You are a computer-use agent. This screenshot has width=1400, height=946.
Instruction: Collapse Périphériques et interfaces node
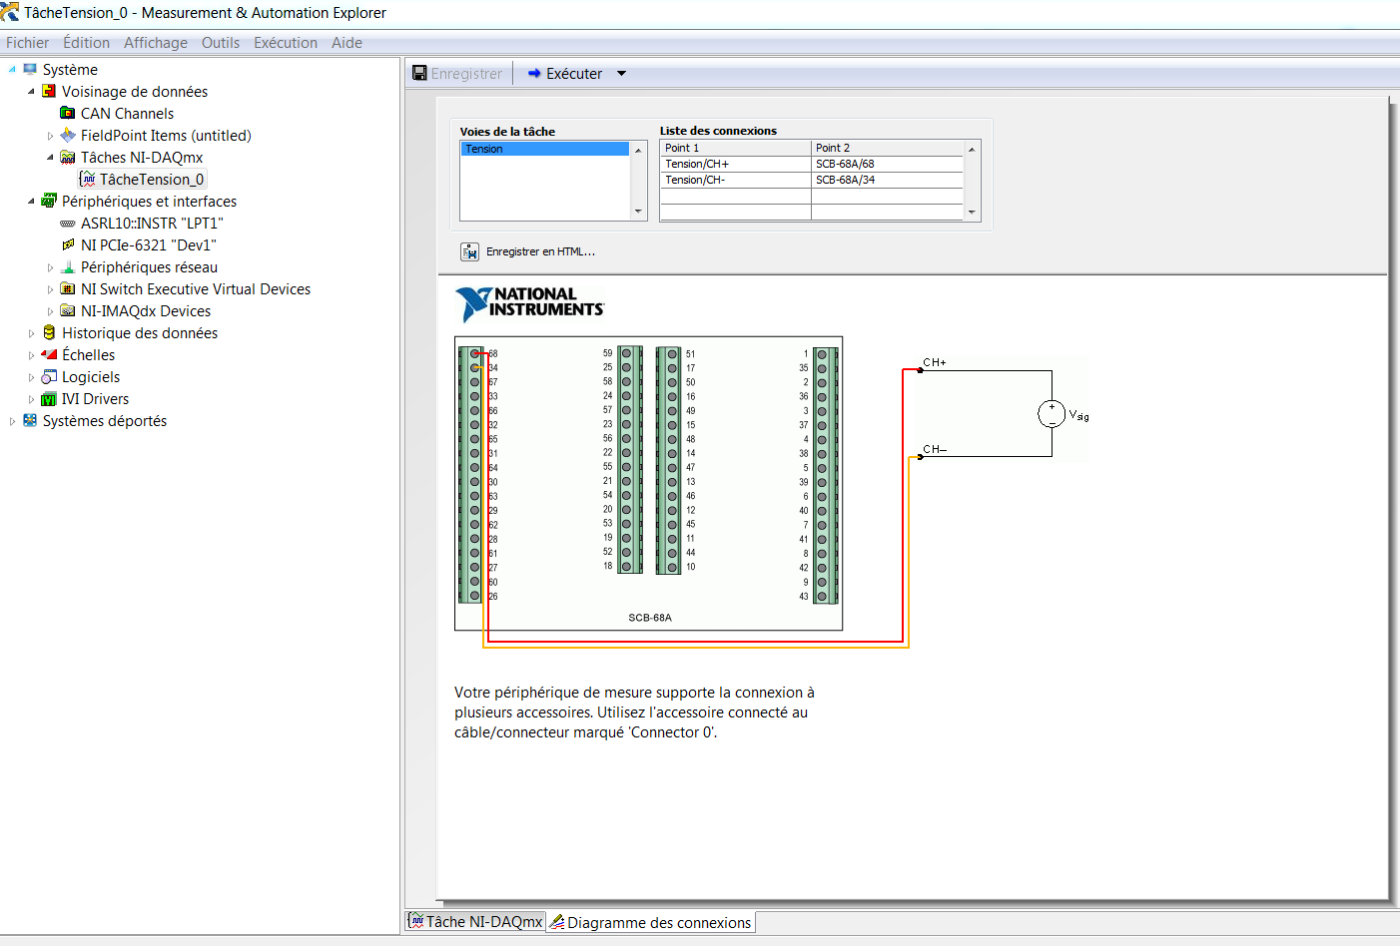(31, 202)
